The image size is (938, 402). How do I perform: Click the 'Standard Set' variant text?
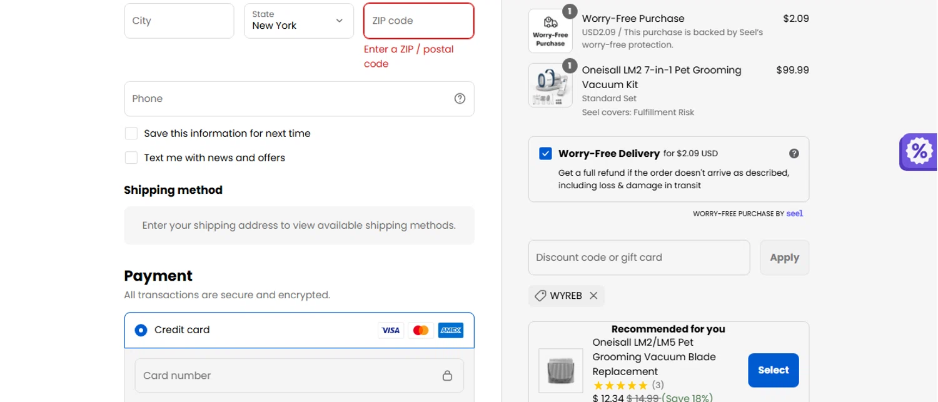pos(609,98)
